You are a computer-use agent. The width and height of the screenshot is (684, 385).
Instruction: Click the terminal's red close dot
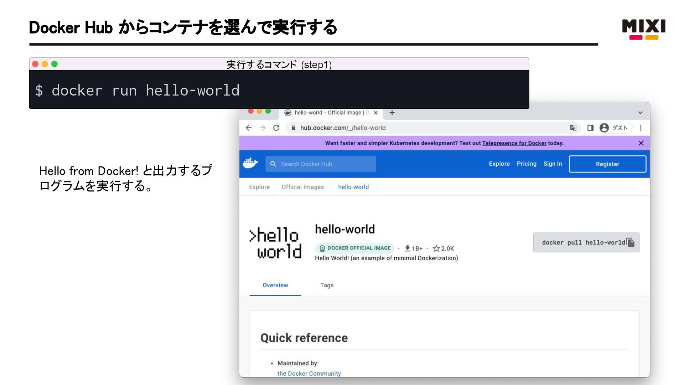pyautogui.click(x=35, y=64)
